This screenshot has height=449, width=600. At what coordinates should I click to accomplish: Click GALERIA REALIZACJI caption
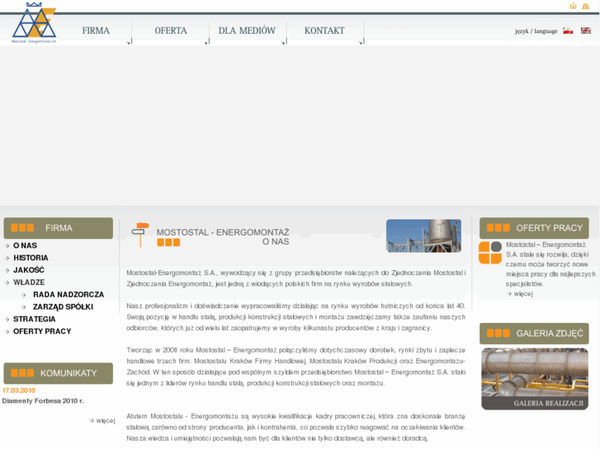548,403
